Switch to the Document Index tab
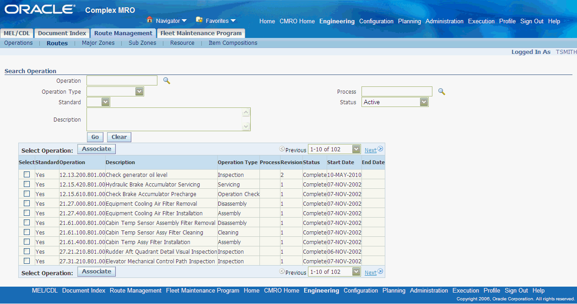The height and width of the screenshot is (304, 577). (x=62, y=33)
